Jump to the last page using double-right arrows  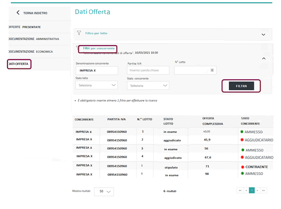point(263,190)
